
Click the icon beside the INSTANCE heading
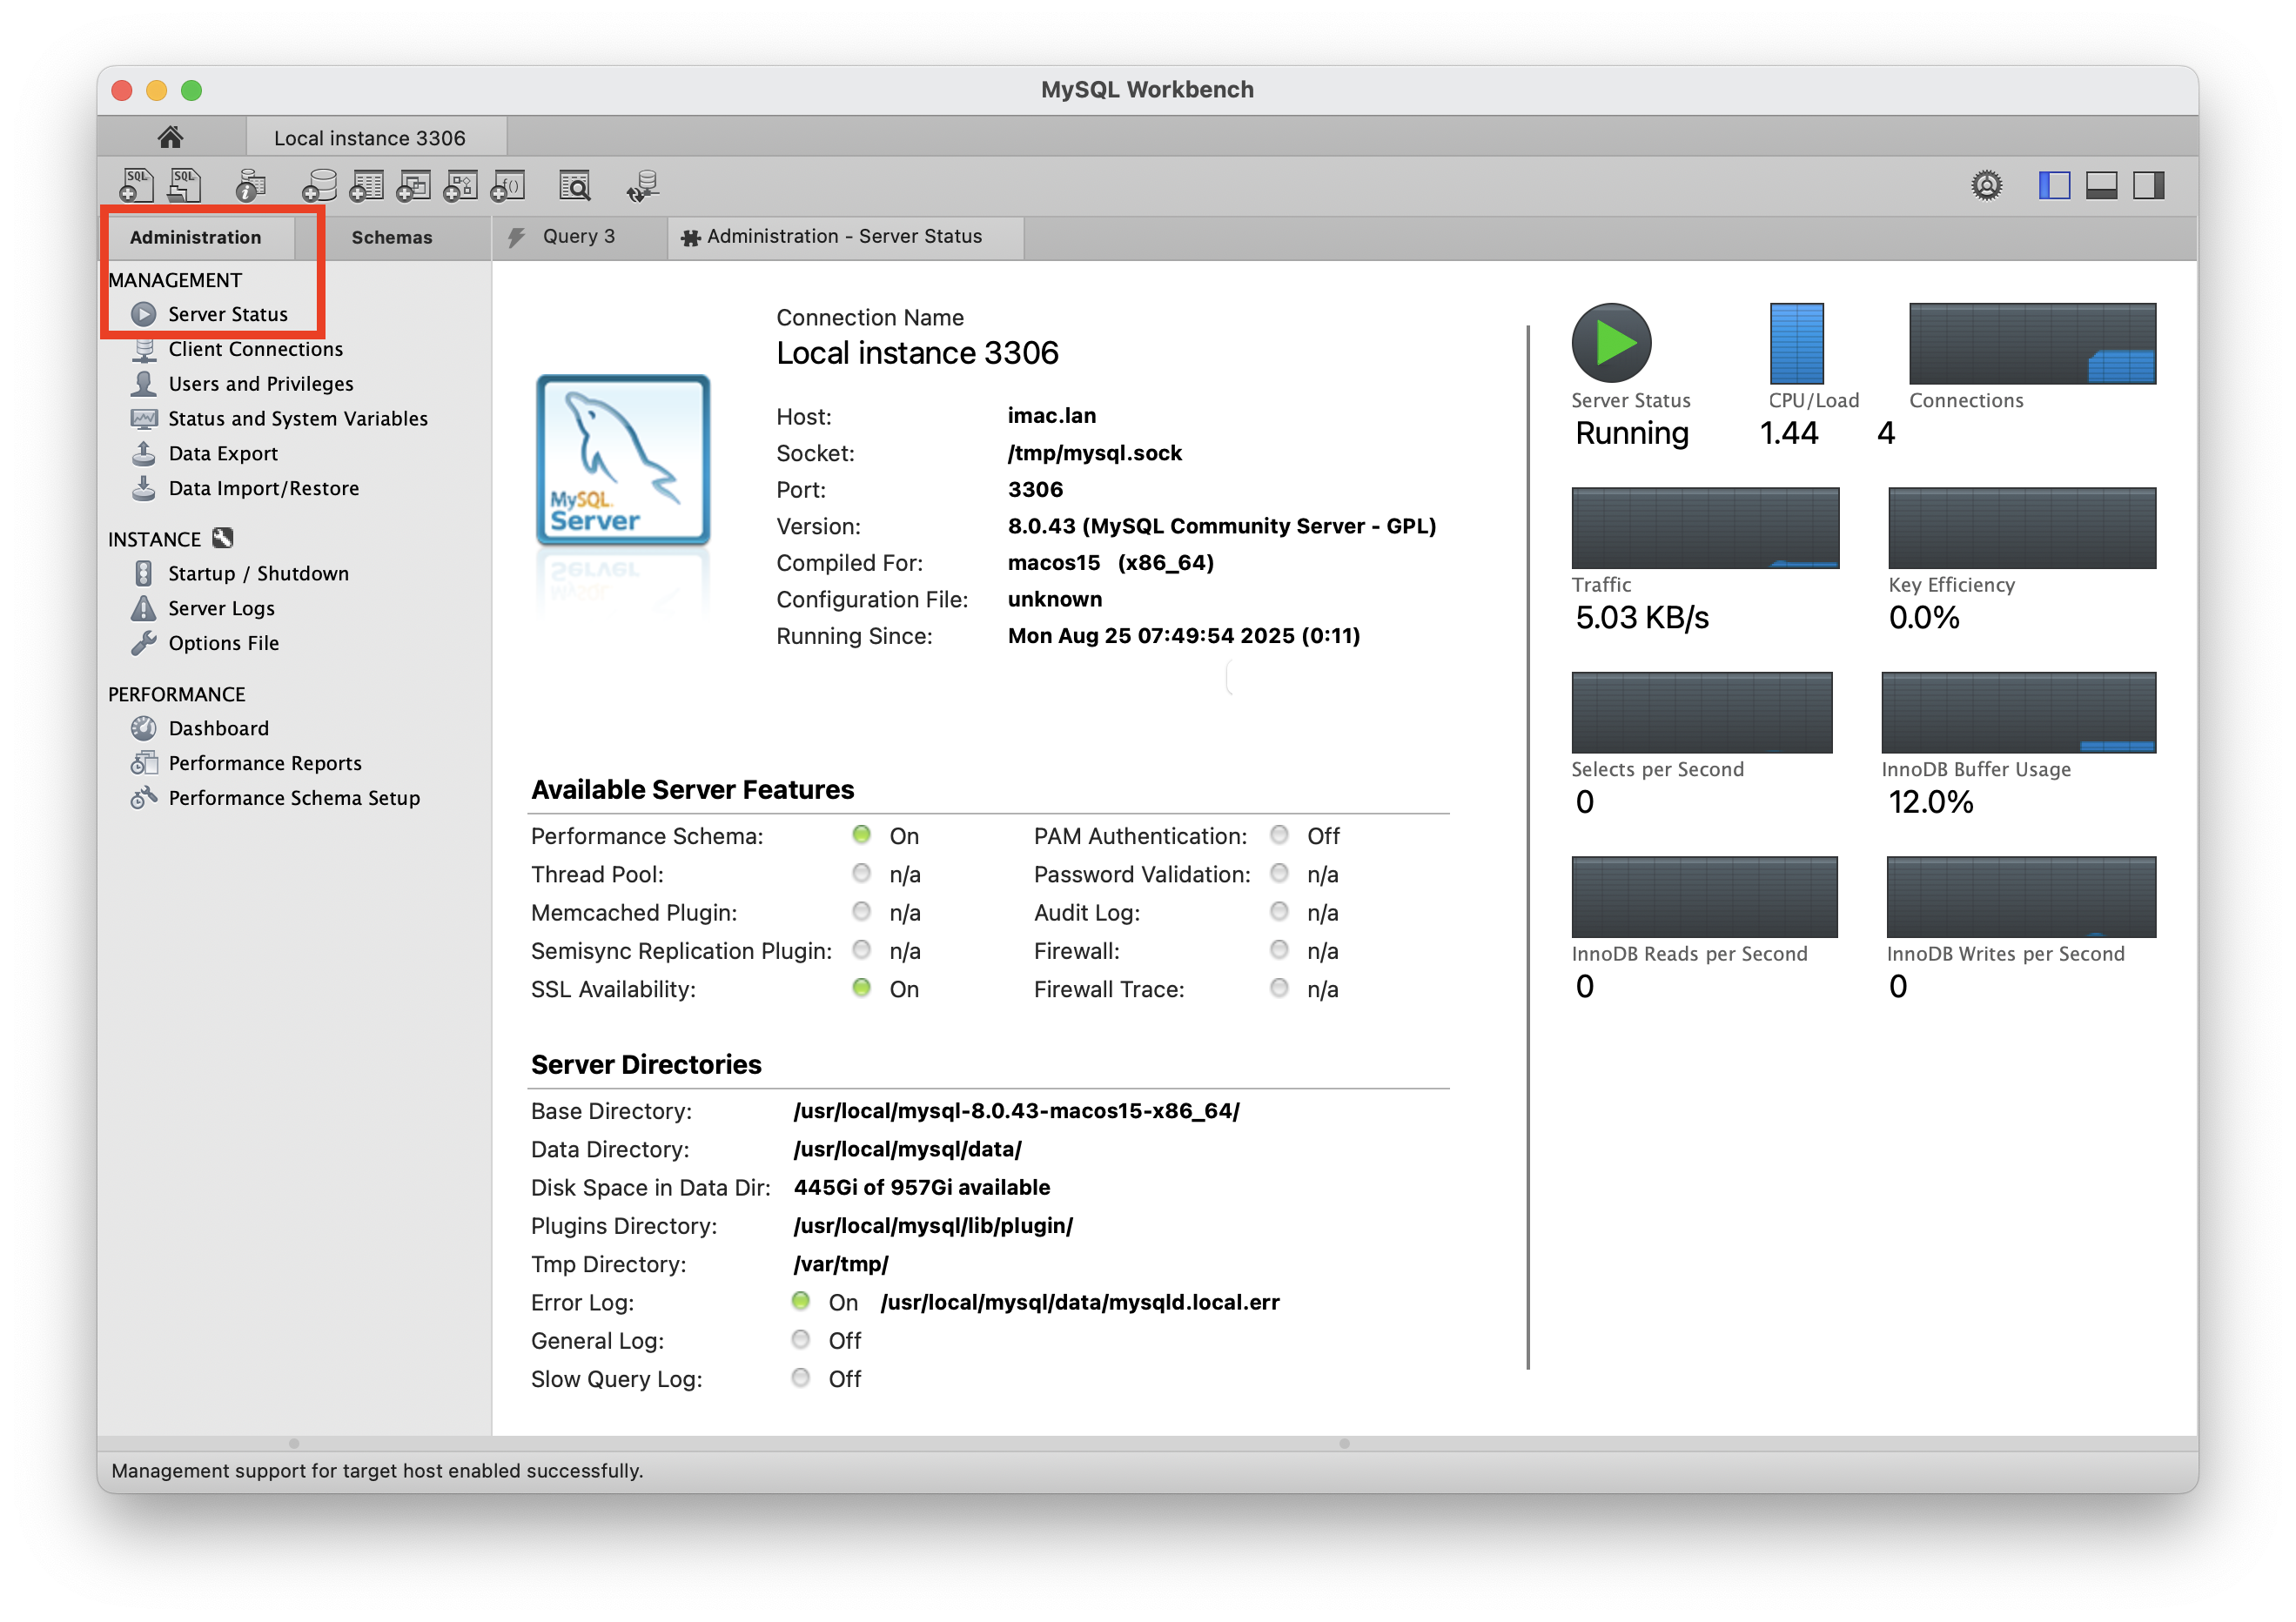click(x=223, y=539)
